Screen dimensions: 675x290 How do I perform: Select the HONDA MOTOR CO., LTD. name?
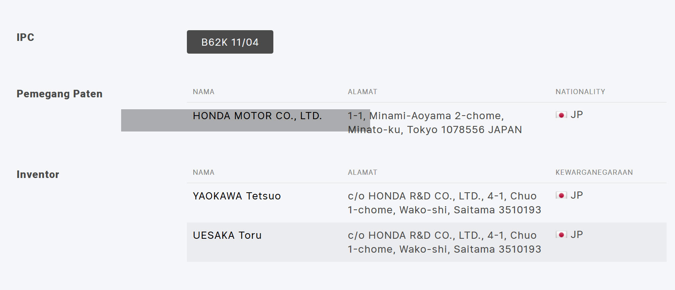coord(257,116)
